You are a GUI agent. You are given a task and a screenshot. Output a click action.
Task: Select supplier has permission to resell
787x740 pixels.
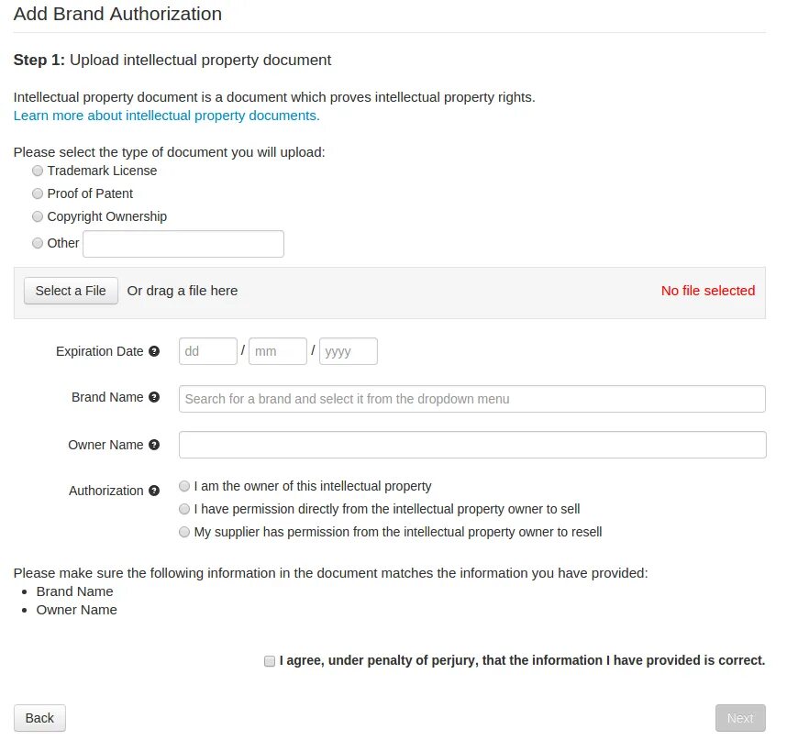point(185,532)
